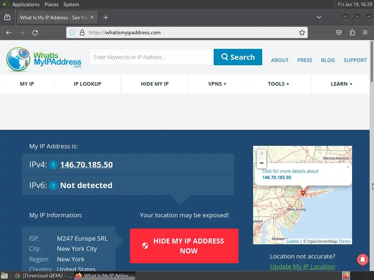Click show desktop icon in bottom panel
This screenshot has height=280, width=374.
pyautogui.click(x=4, y=276)
